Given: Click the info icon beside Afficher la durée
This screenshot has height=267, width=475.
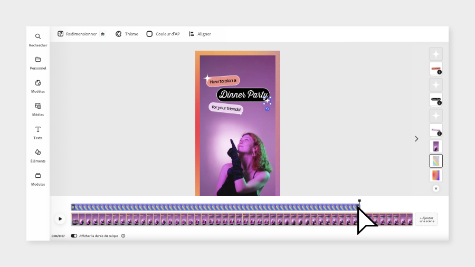Looking at the screenshot, I should coord(123,236).
